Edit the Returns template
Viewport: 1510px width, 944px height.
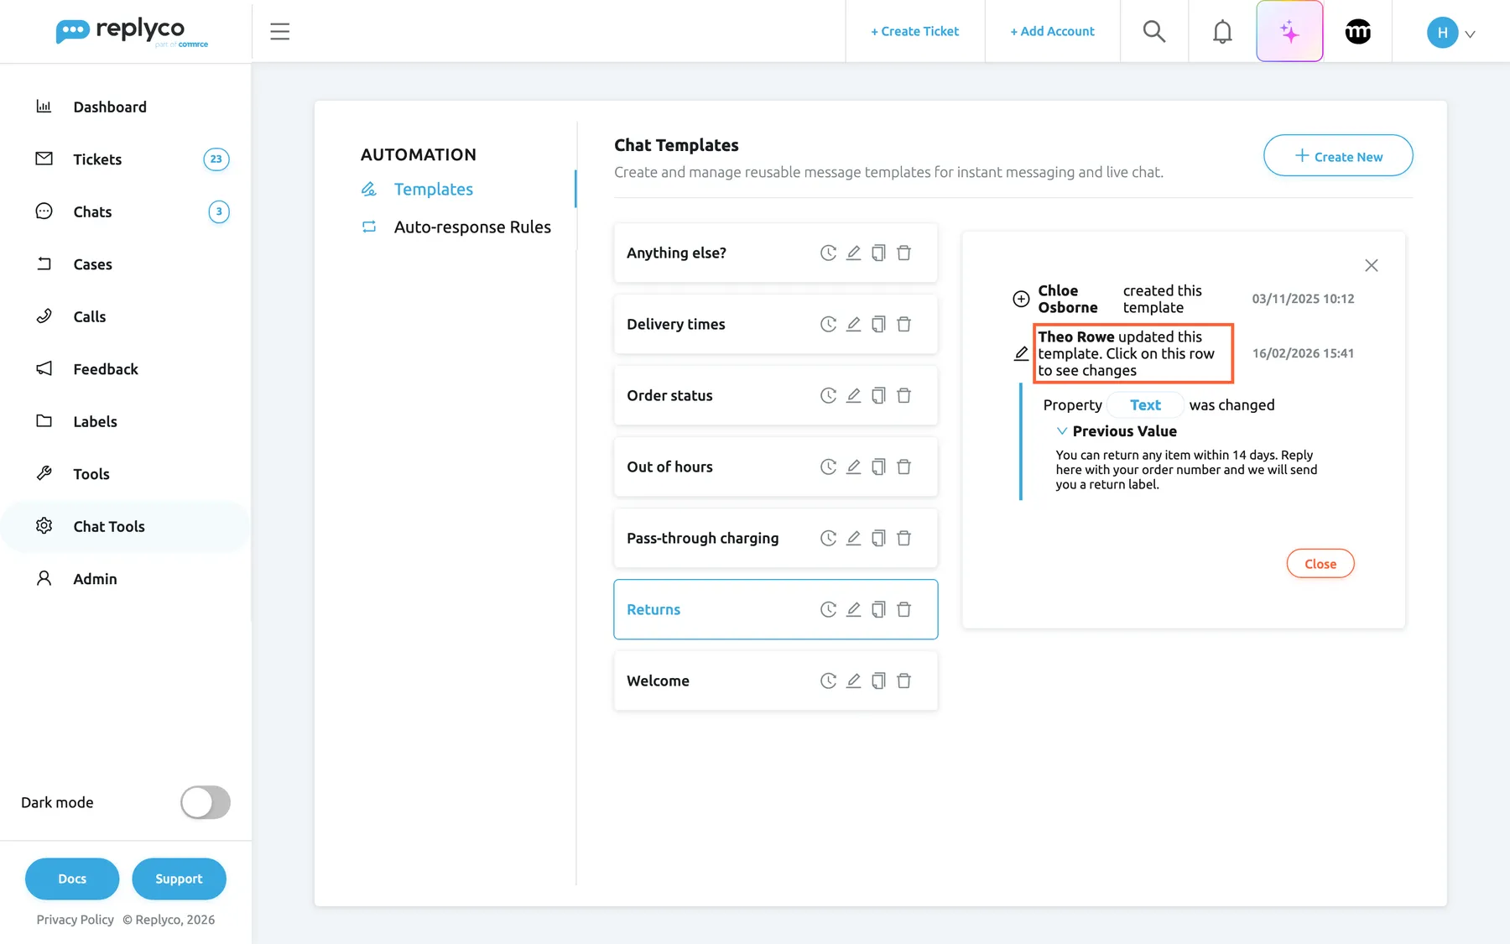[853, 609]
